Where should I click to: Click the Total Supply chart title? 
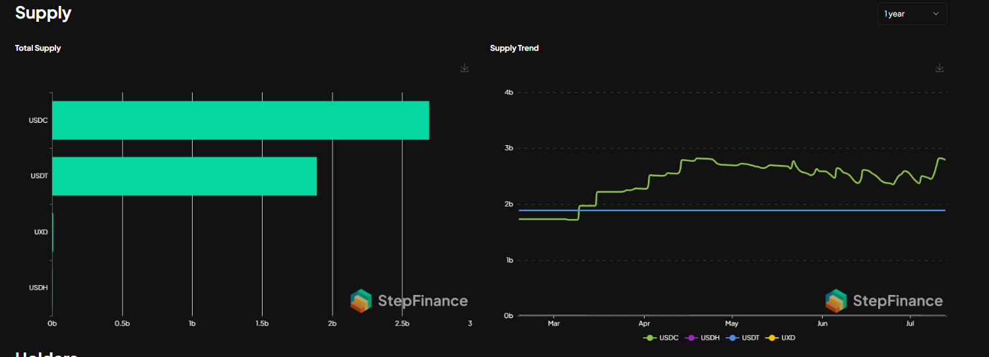[38, 48]
